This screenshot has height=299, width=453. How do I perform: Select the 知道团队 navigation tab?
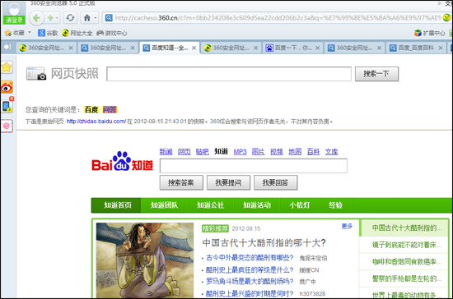coord(164,205)
